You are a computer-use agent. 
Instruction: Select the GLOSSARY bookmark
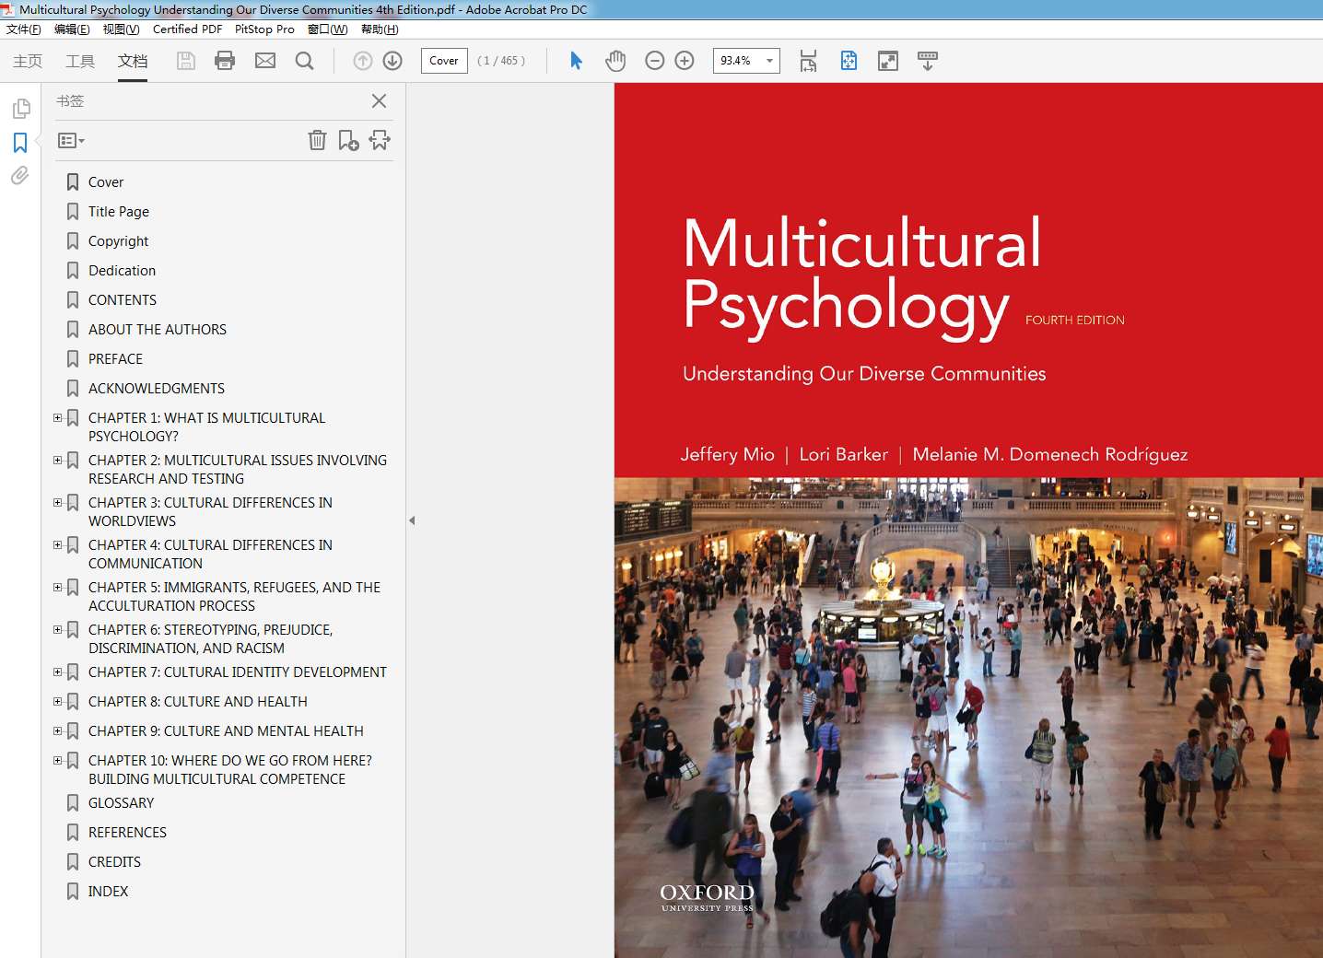tap(121, 802)
